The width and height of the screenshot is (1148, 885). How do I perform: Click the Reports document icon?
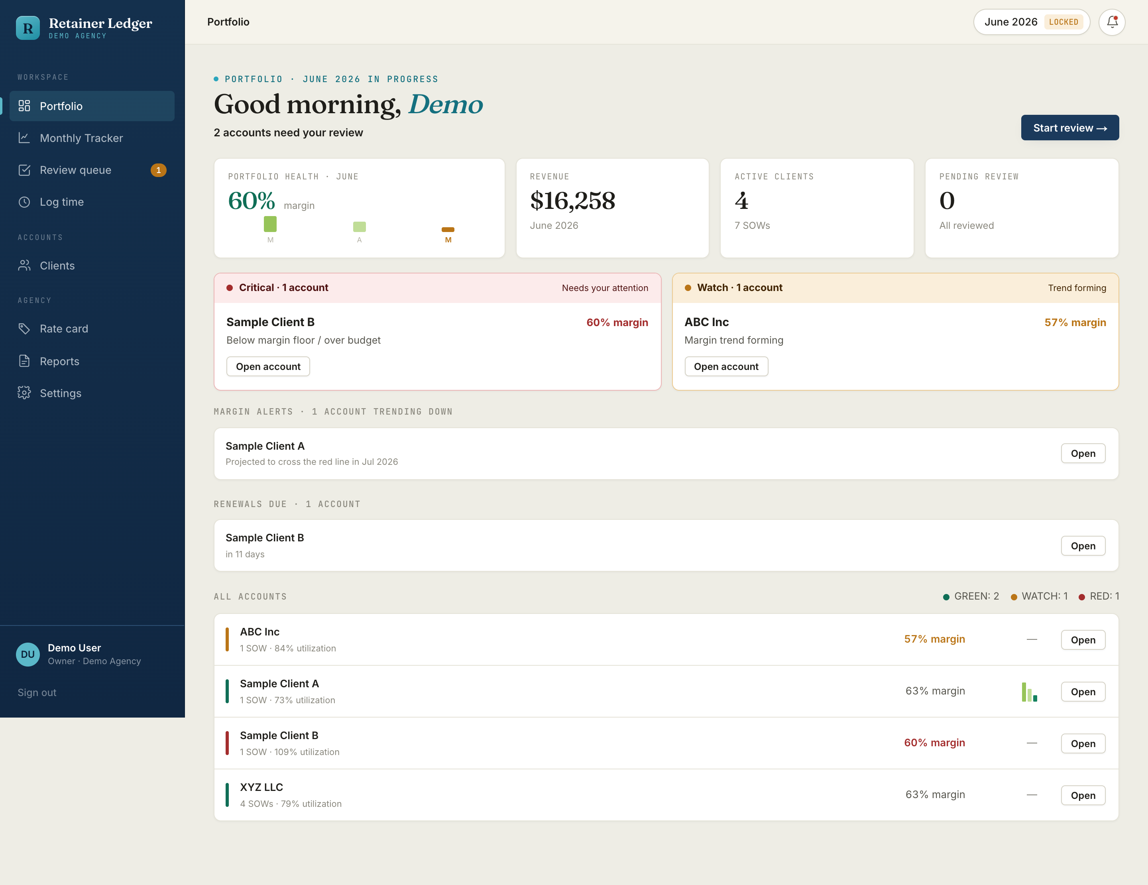pos(24,361)
